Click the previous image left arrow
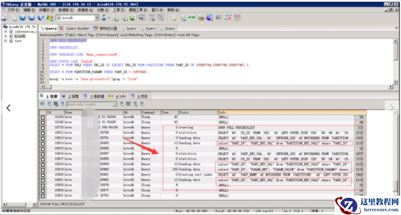 coord(8,108)
